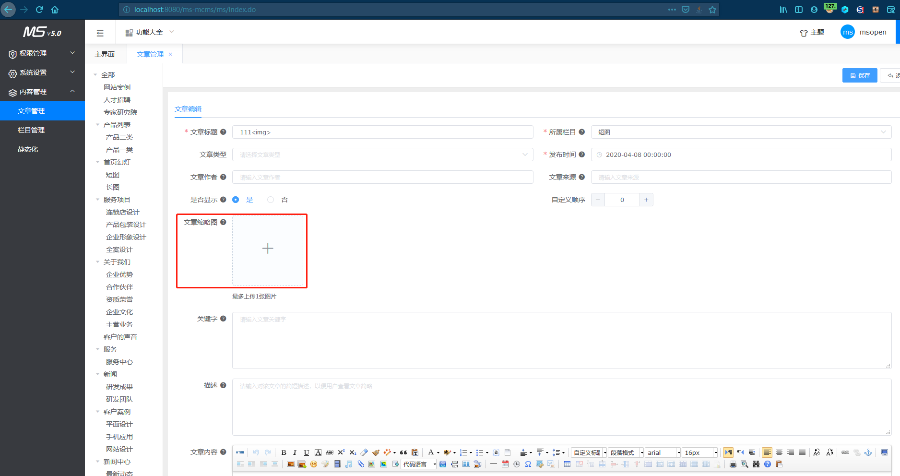Insert a hyperlink in the editor toolbar
Image resolution: width=900 pixels, height=476 pixels.
[x=845, y=452]
